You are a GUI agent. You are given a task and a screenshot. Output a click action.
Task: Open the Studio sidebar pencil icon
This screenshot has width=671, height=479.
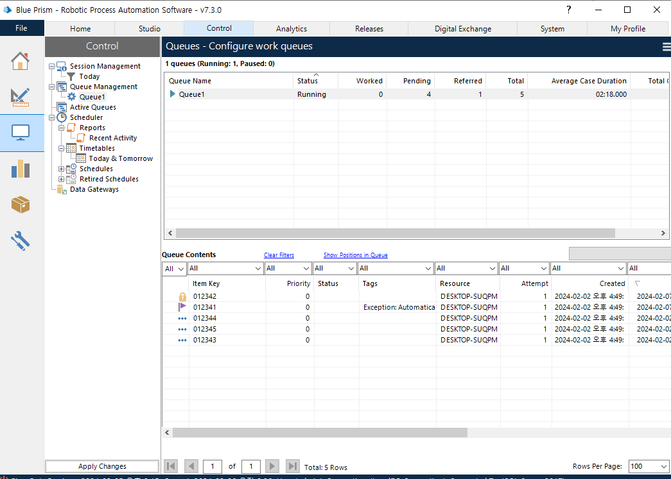20,97
